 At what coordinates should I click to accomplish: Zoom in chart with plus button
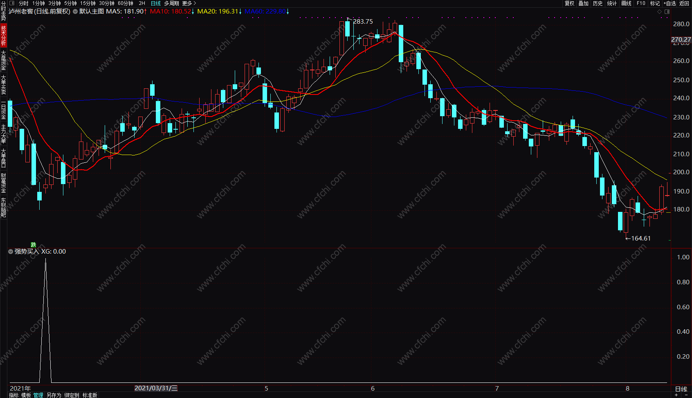[676, 395]
